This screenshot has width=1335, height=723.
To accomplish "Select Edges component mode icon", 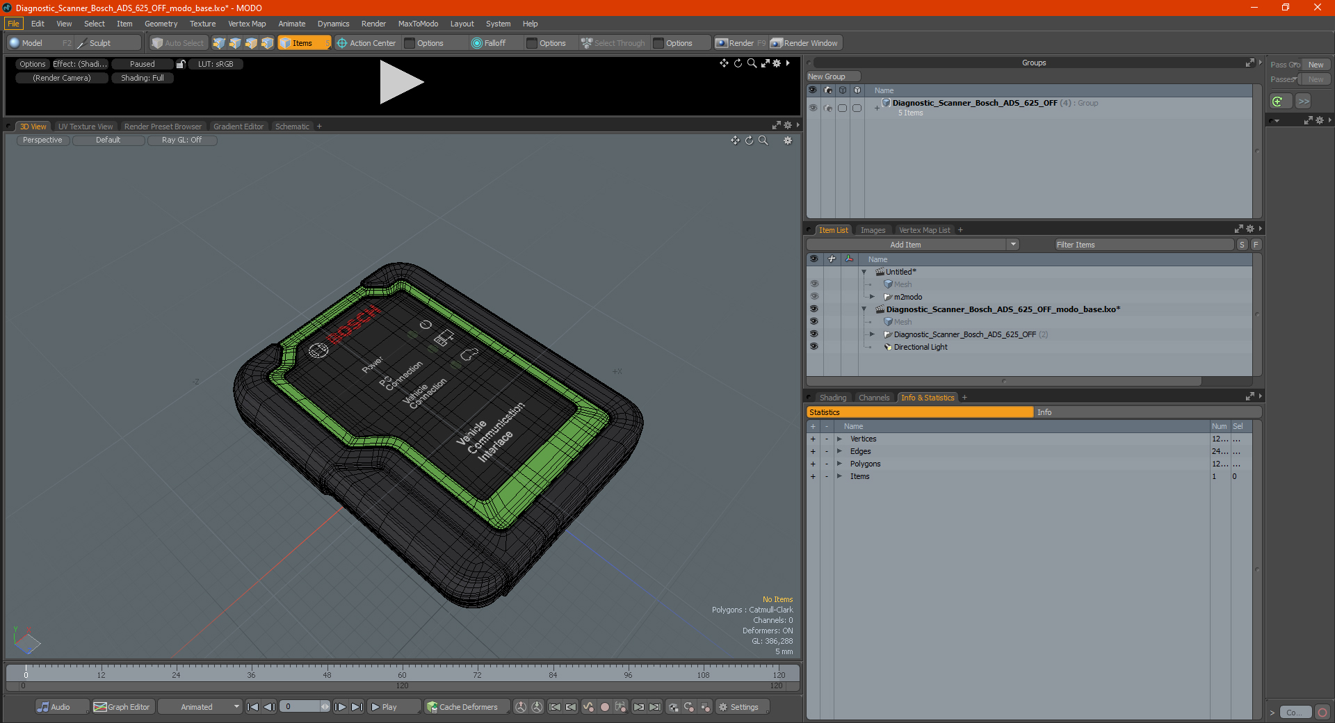I will click(235, 43).
